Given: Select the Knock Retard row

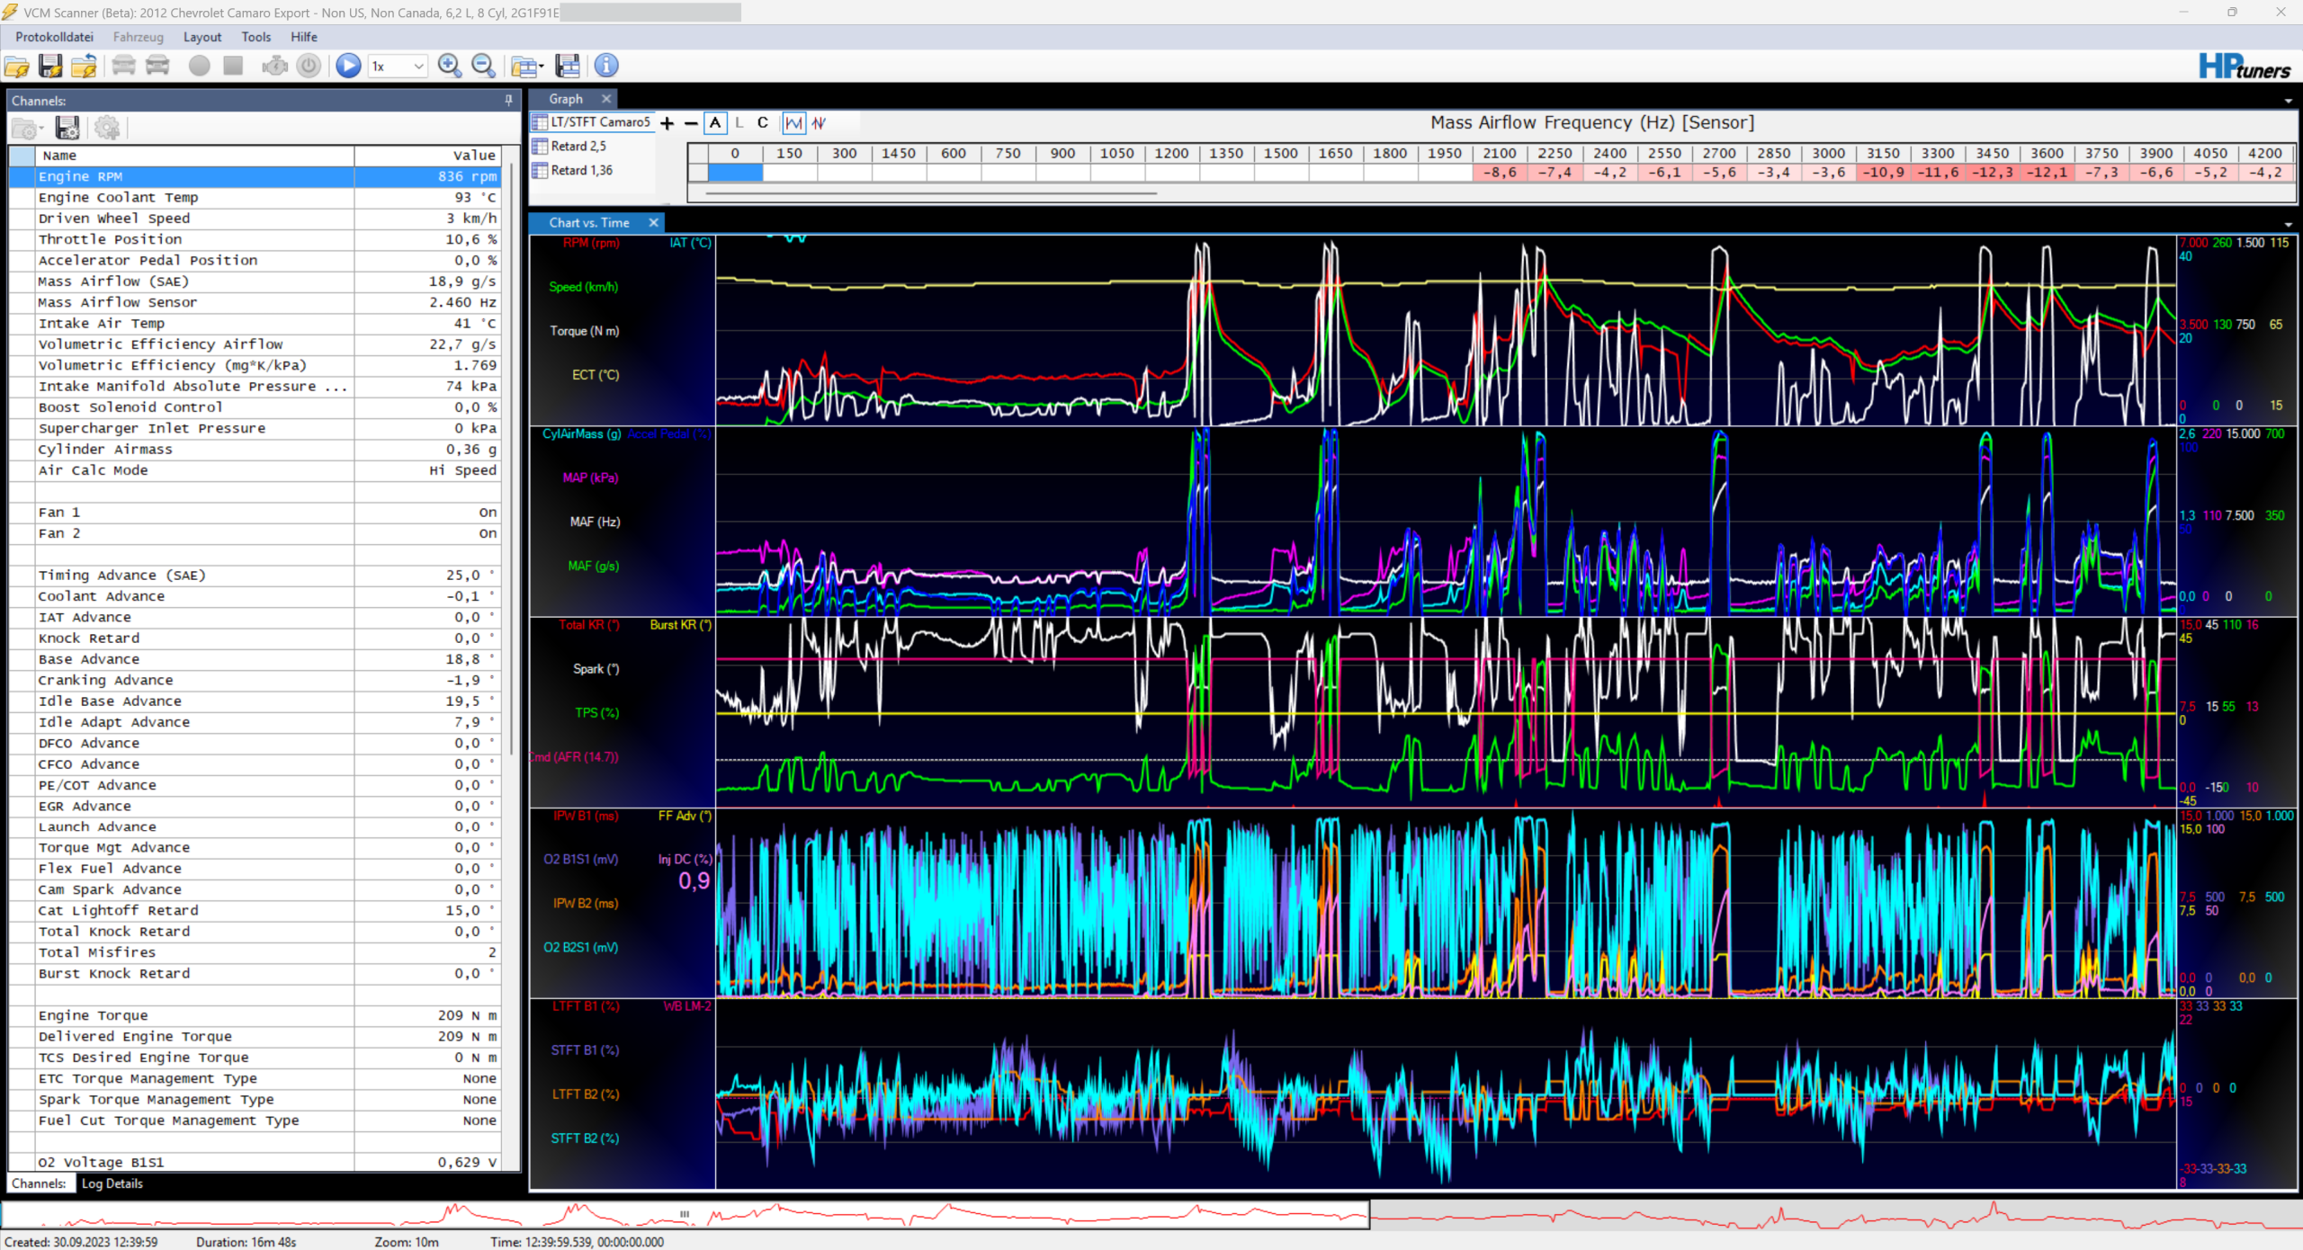Looking at the screenshot, I should click(x=254, y=638).
